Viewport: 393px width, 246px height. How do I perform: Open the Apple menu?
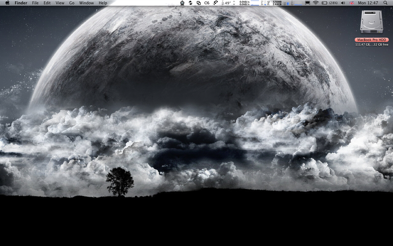click(7, 3)
